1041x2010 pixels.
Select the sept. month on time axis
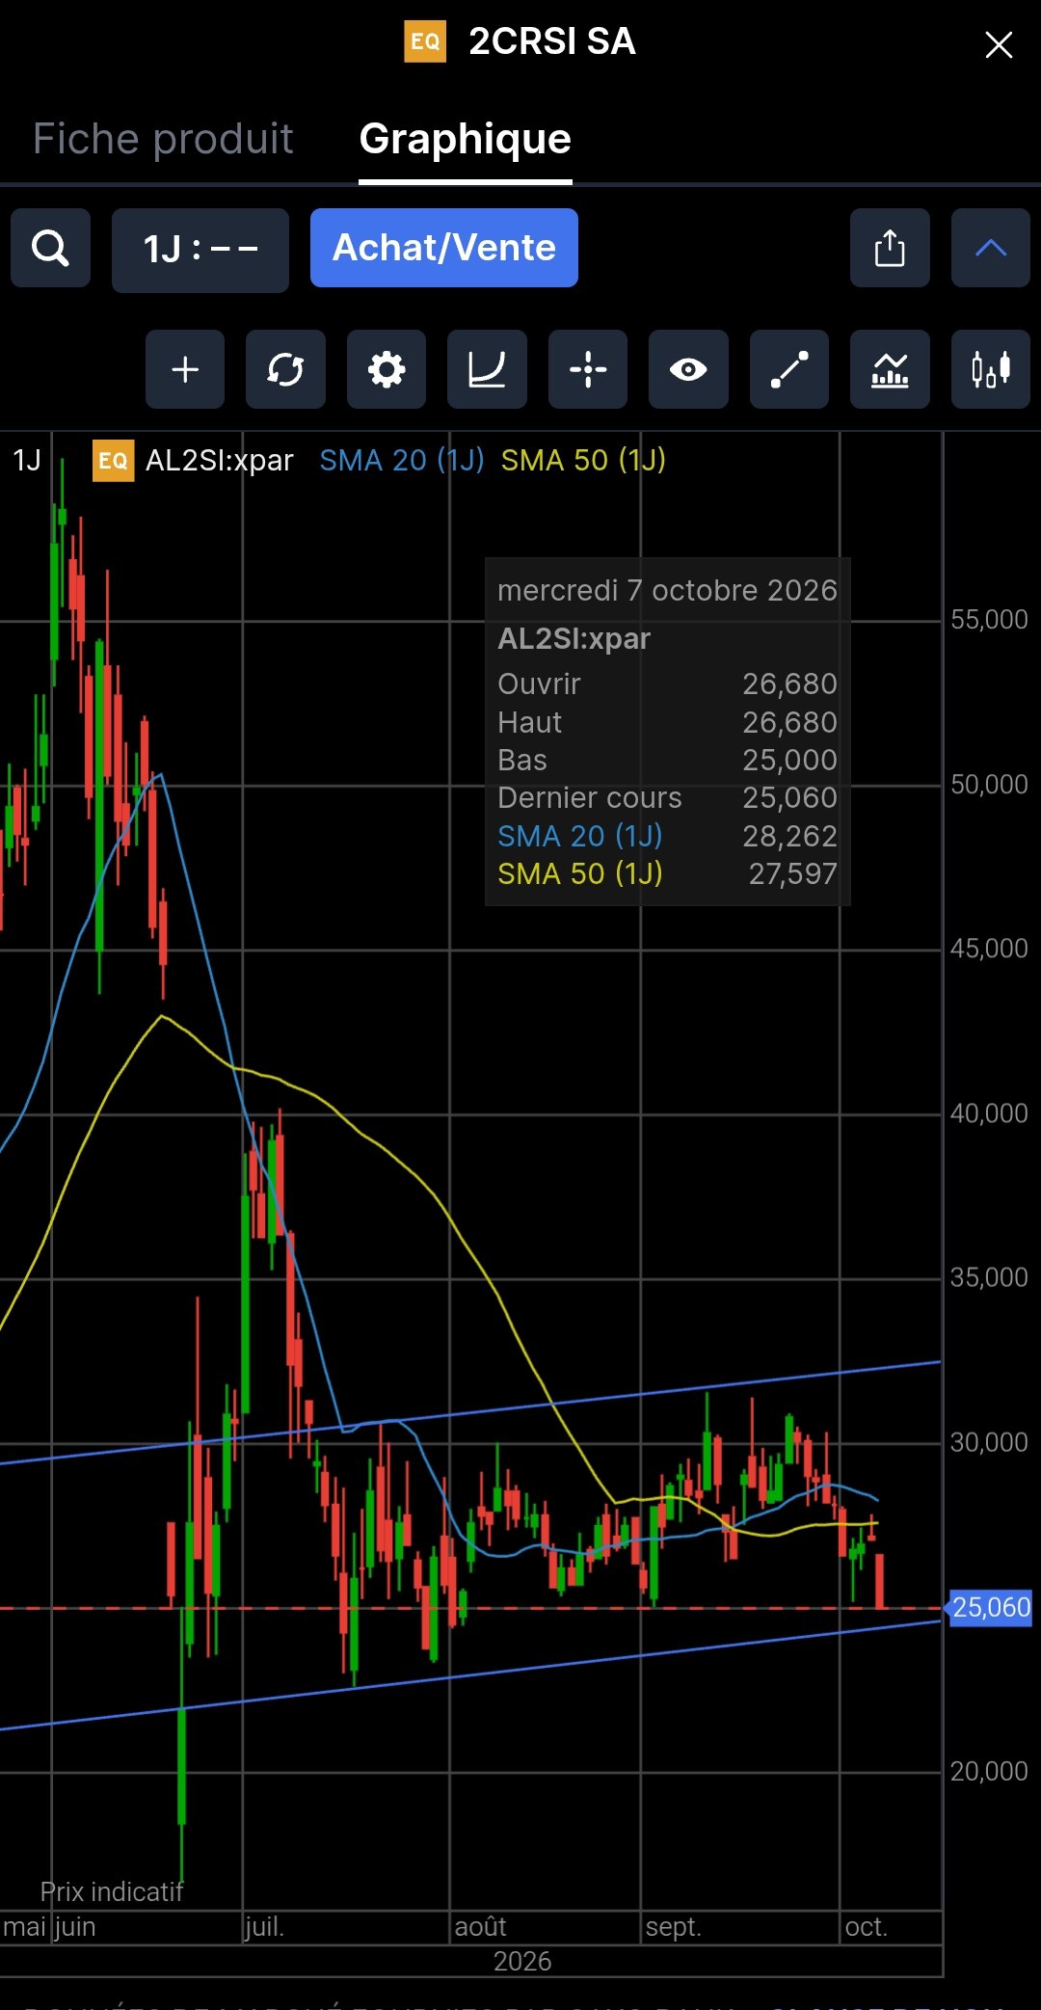coord(673,1927)
